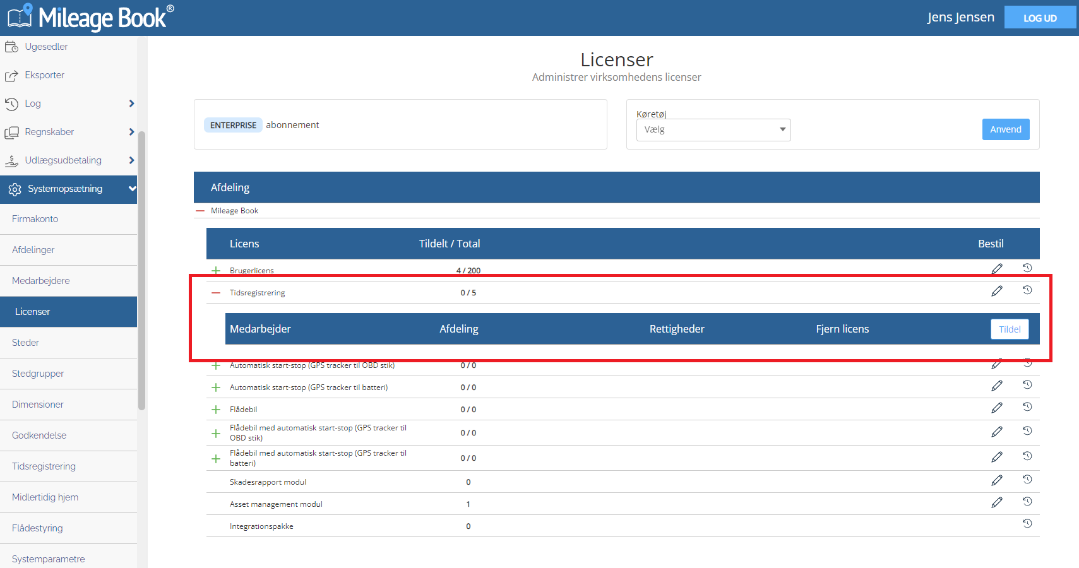Screen dimensions: 1079x568
Task: Open the Medarbejdere menu item
Action: (x=68, y=281)
